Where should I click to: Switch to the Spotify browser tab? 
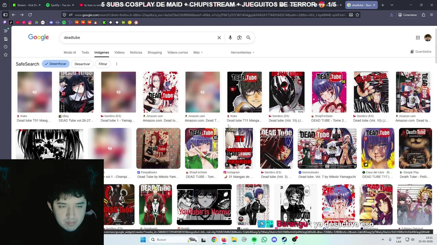[x=60, y=5]
